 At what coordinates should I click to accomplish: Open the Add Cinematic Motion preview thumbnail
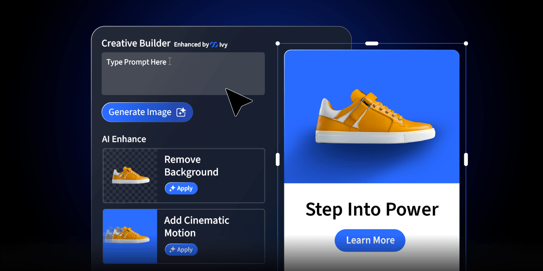(x=130, y=236)
